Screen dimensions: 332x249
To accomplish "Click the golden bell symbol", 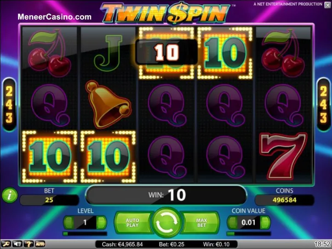I will [x=108, y=104].
